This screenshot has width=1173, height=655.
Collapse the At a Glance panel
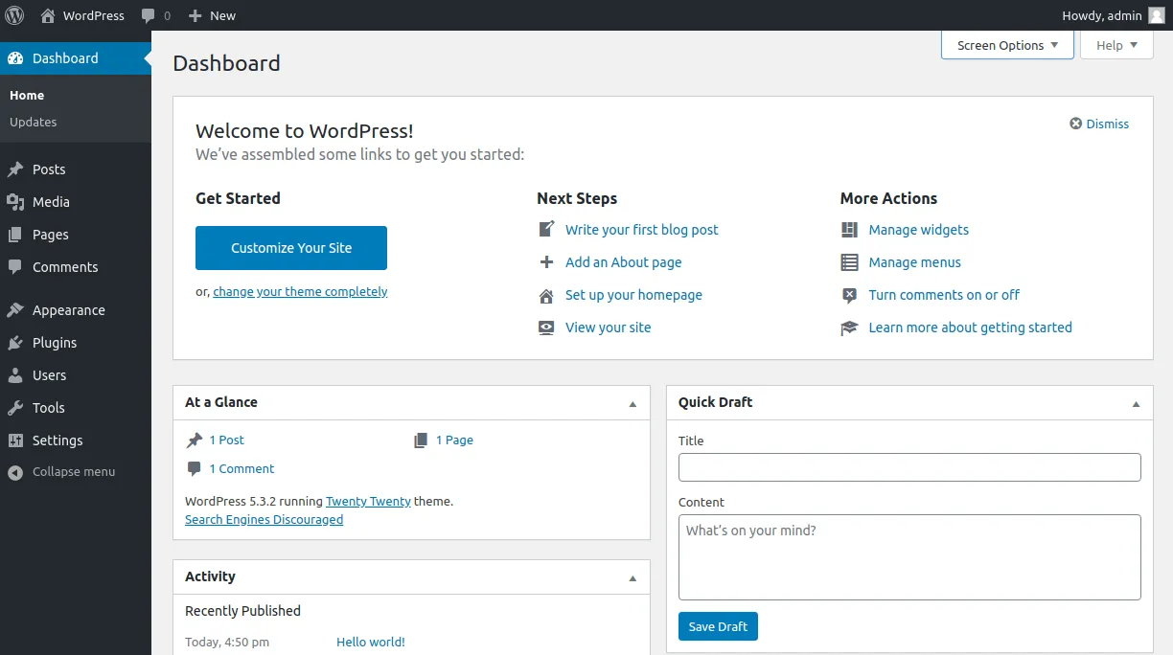coord(632,404)
